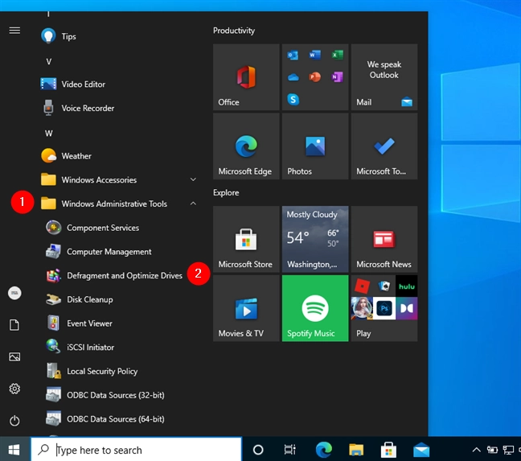Click the network icon in the system tray
This screenshot has height=461, width=521.
tap(508, 450)
